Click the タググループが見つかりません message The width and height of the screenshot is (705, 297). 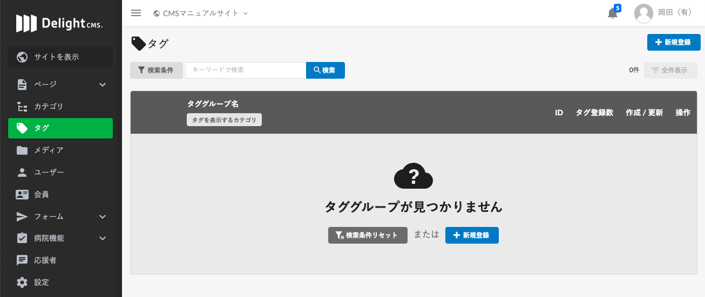click(x=413, y=206)
